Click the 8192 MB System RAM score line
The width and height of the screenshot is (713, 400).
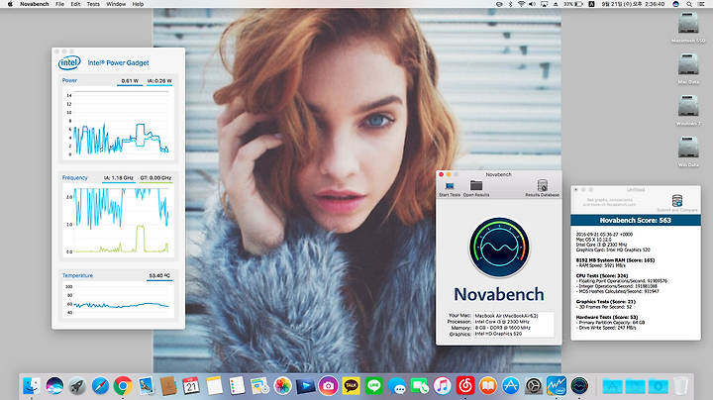615,260
